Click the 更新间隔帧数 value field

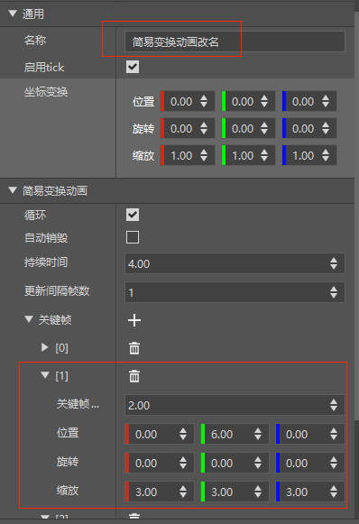(x=235, y=292)
